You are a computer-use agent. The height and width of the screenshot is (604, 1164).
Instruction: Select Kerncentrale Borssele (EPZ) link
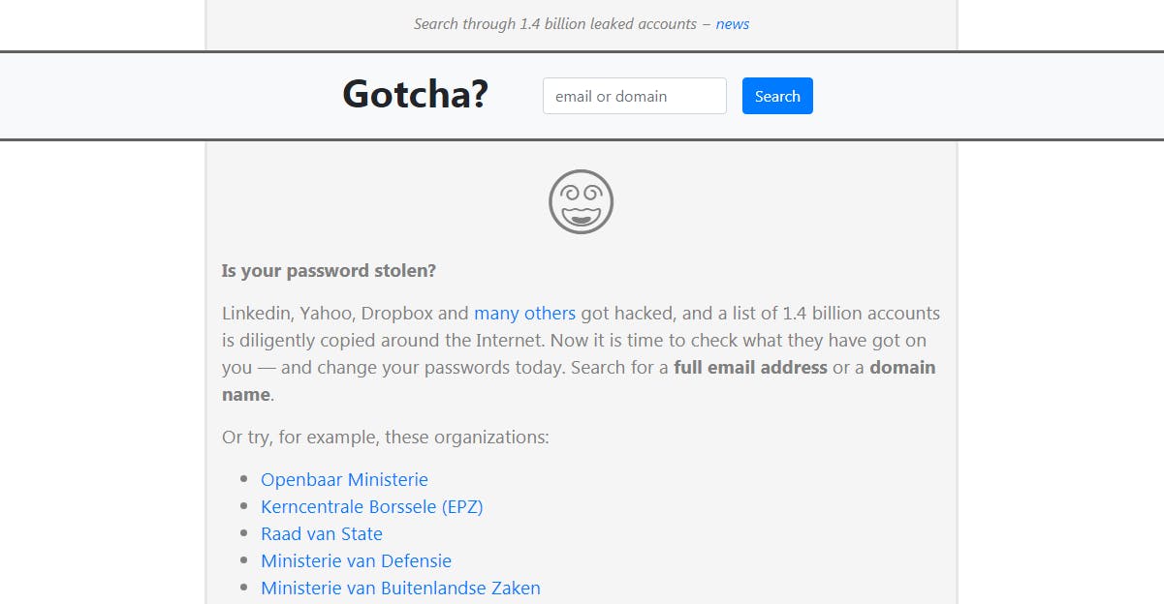coord(371,506)
